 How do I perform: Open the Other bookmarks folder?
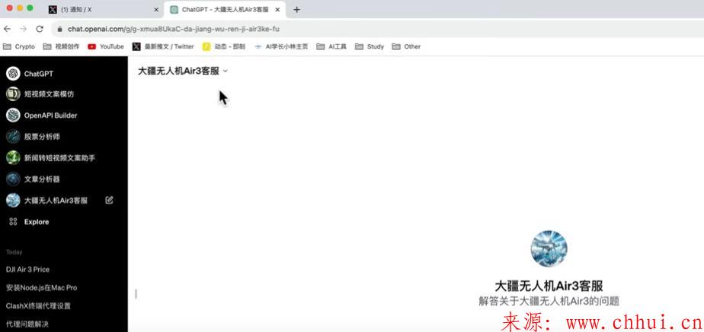point(406,46)
